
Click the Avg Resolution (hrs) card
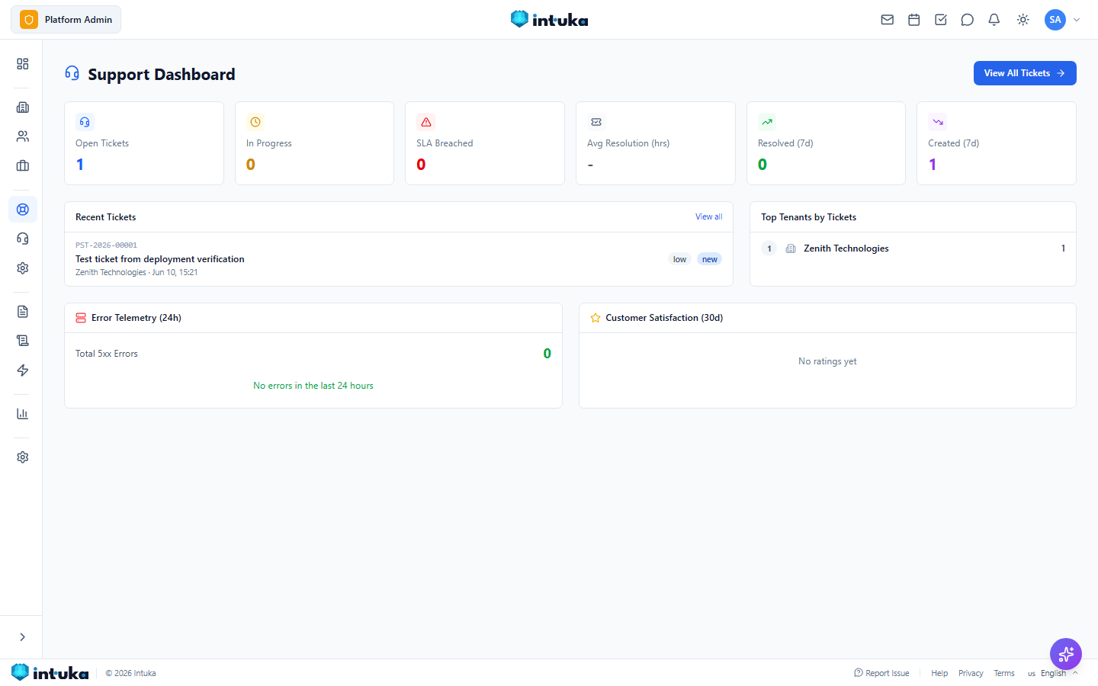coord(656,143)
